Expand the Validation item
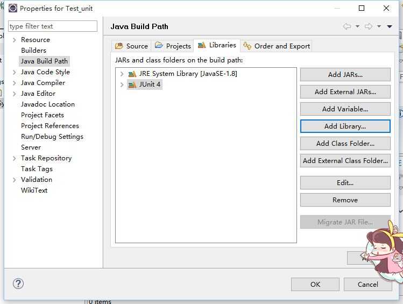Viewport: 403px width, 304px height. click(x=15, y=180)
